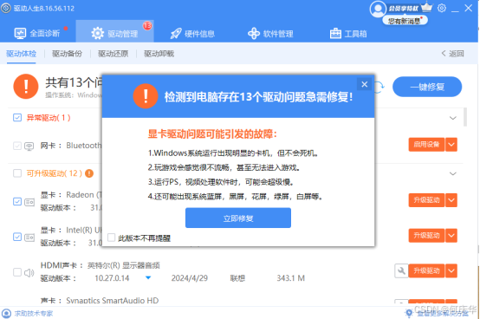Toggle the 异常驱动(1) checkbox
Screen dimensions: 480x319
17,118
